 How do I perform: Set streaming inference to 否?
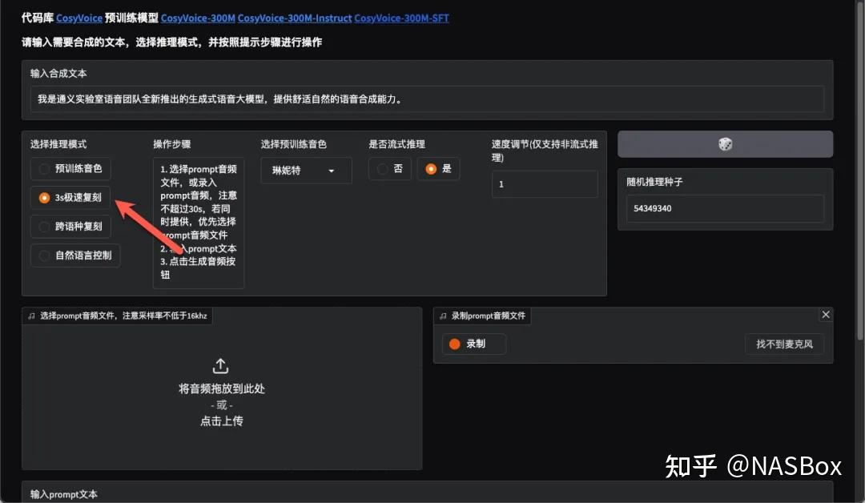click(x=383, y=169)
